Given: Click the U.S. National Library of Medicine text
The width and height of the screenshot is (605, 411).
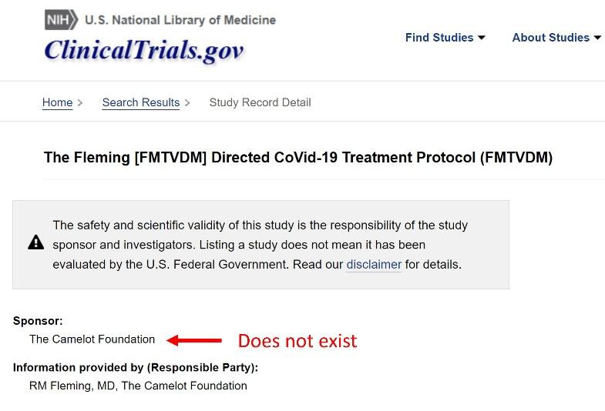Looking at the screenshot, I should (180, 20).
